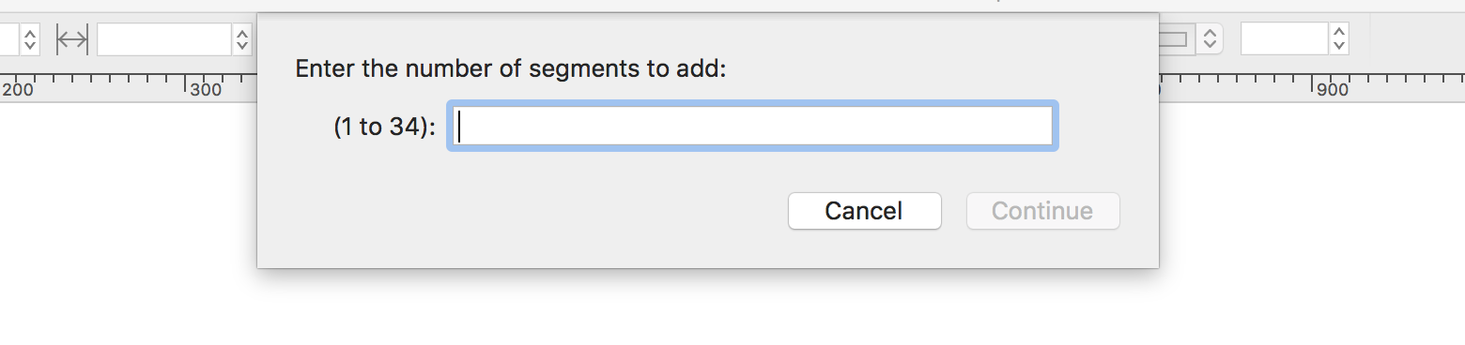Click the 200 mark on the ruler
Viewport: 1465px width, 345px height.
pos(19,91)
